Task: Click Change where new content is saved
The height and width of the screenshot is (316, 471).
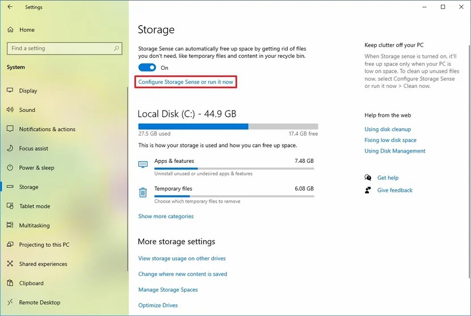Action: coord(183,274)
